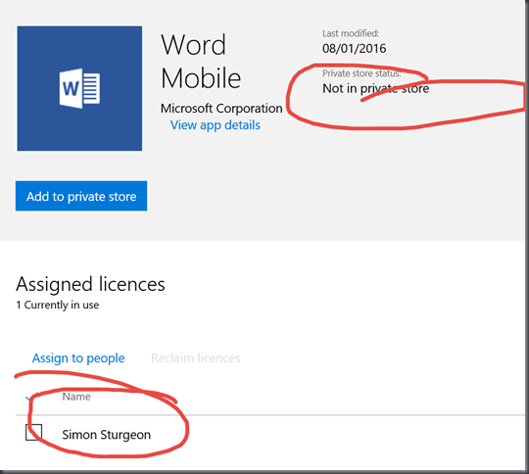Click the Word Mobile title text
This screenshot has height=474, width=529.
[201, 61]
